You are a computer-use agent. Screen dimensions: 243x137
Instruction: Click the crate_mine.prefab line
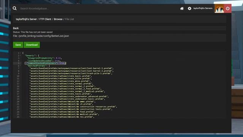tap(60, 81)
